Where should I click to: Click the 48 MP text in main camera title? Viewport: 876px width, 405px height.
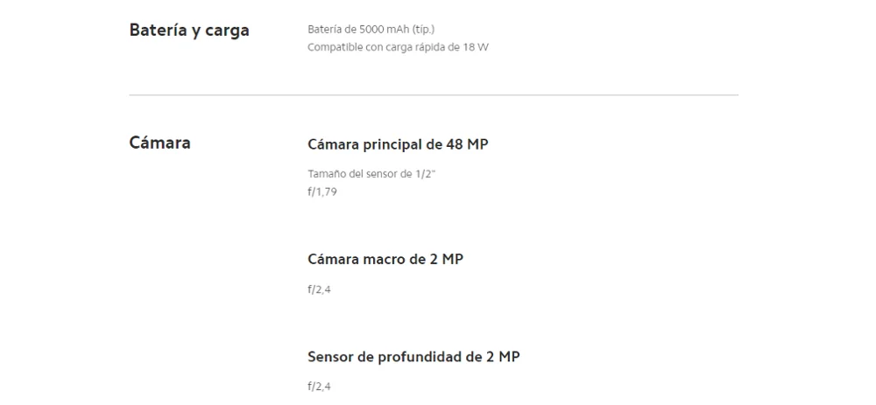point(467,144)
